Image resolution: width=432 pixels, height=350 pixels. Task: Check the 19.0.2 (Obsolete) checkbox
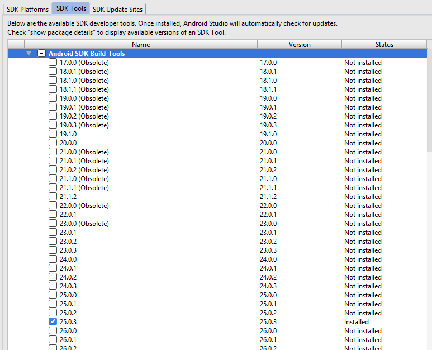53,116
